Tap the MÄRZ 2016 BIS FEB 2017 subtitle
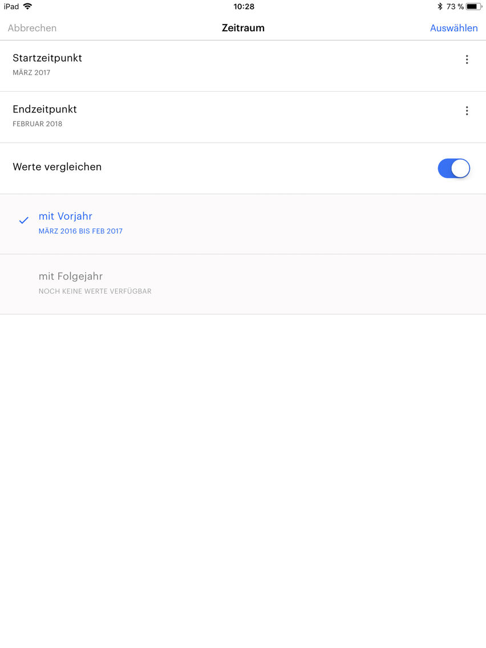The height and width of the screenshot is (648, 486). [80, 232]
